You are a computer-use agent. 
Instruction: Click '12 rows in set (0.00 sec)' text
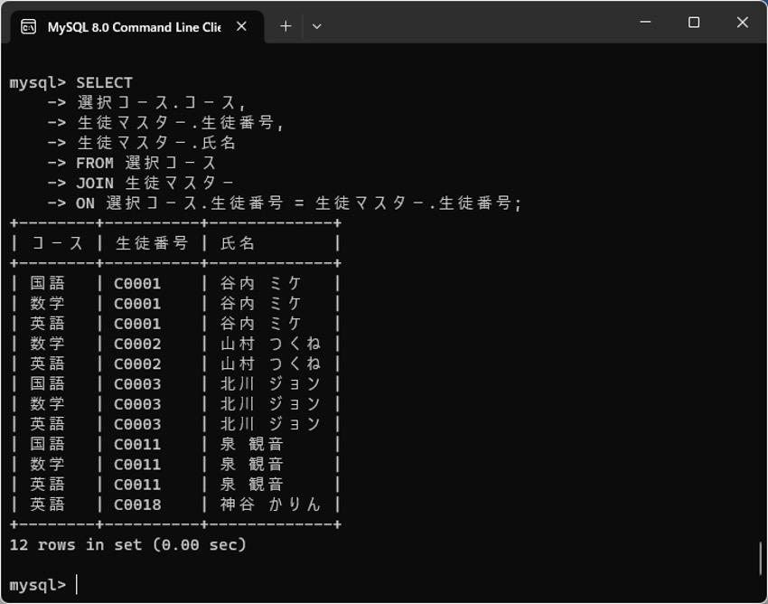[127, 544]
